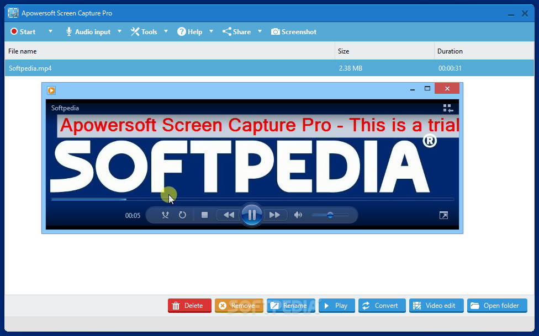Click the 00:00:31 duration cell
The image size is (539, 336).
click(450, 68)
